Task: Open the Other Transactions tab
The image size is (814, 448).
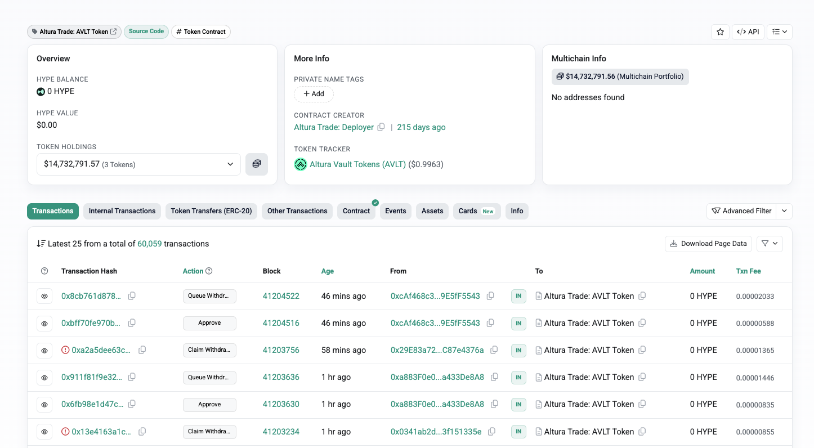Action: (297, 211)
